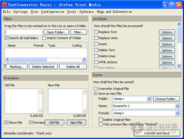Click the folder path input field
The image size is (184, 139).
point(24,32)
